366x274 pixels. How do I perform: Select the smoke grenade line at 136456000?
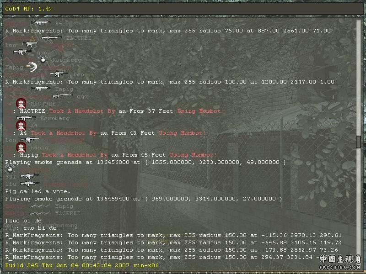145,162
